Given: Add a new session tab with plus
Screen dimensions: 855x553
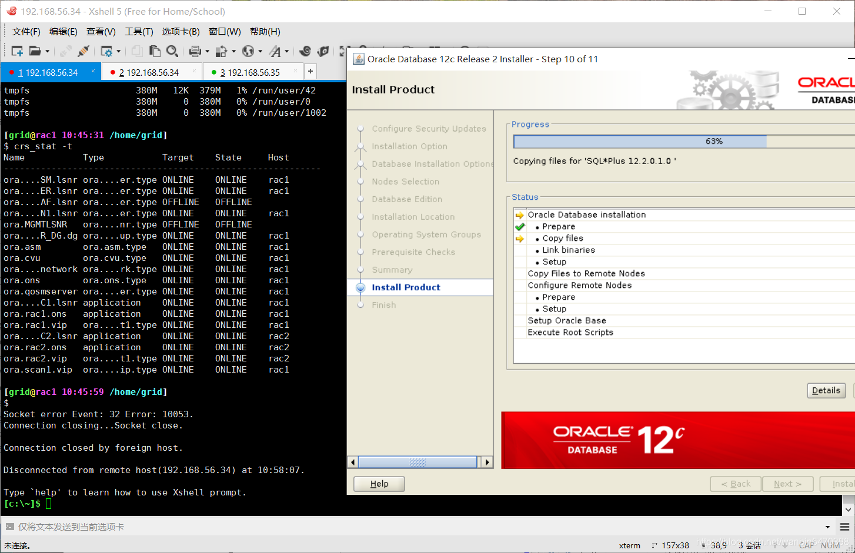Looking at the screenshot, I should pos(310,72).
